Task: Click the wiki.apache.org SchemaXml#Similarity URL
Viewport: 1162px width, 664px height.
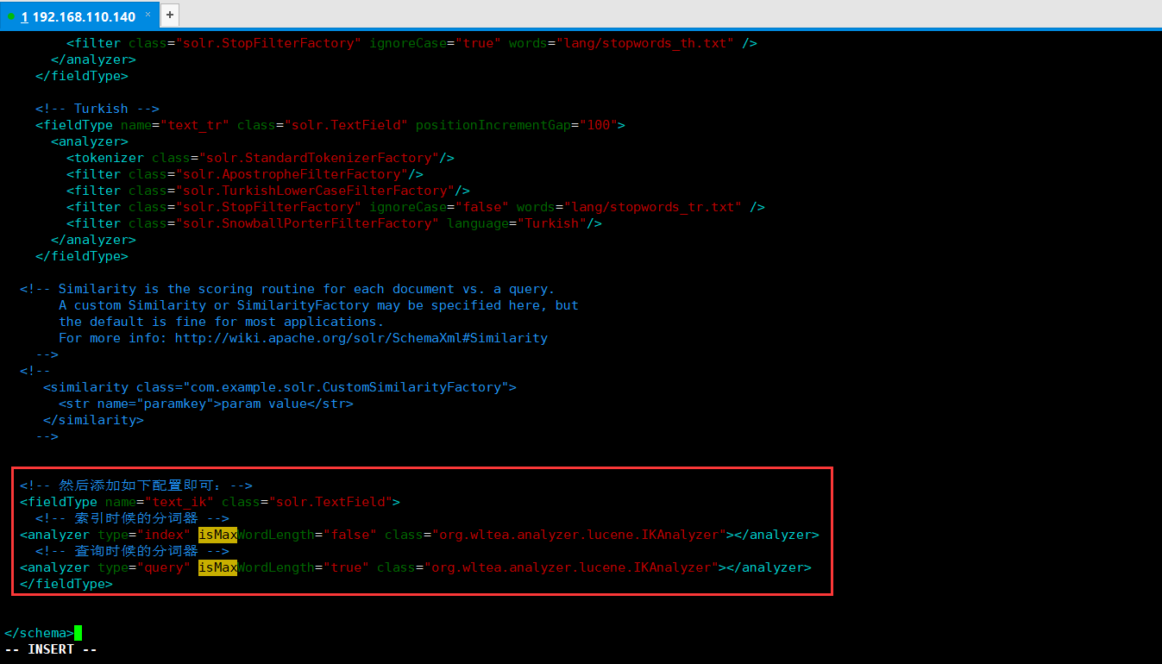Action: (x=361, y=338)
